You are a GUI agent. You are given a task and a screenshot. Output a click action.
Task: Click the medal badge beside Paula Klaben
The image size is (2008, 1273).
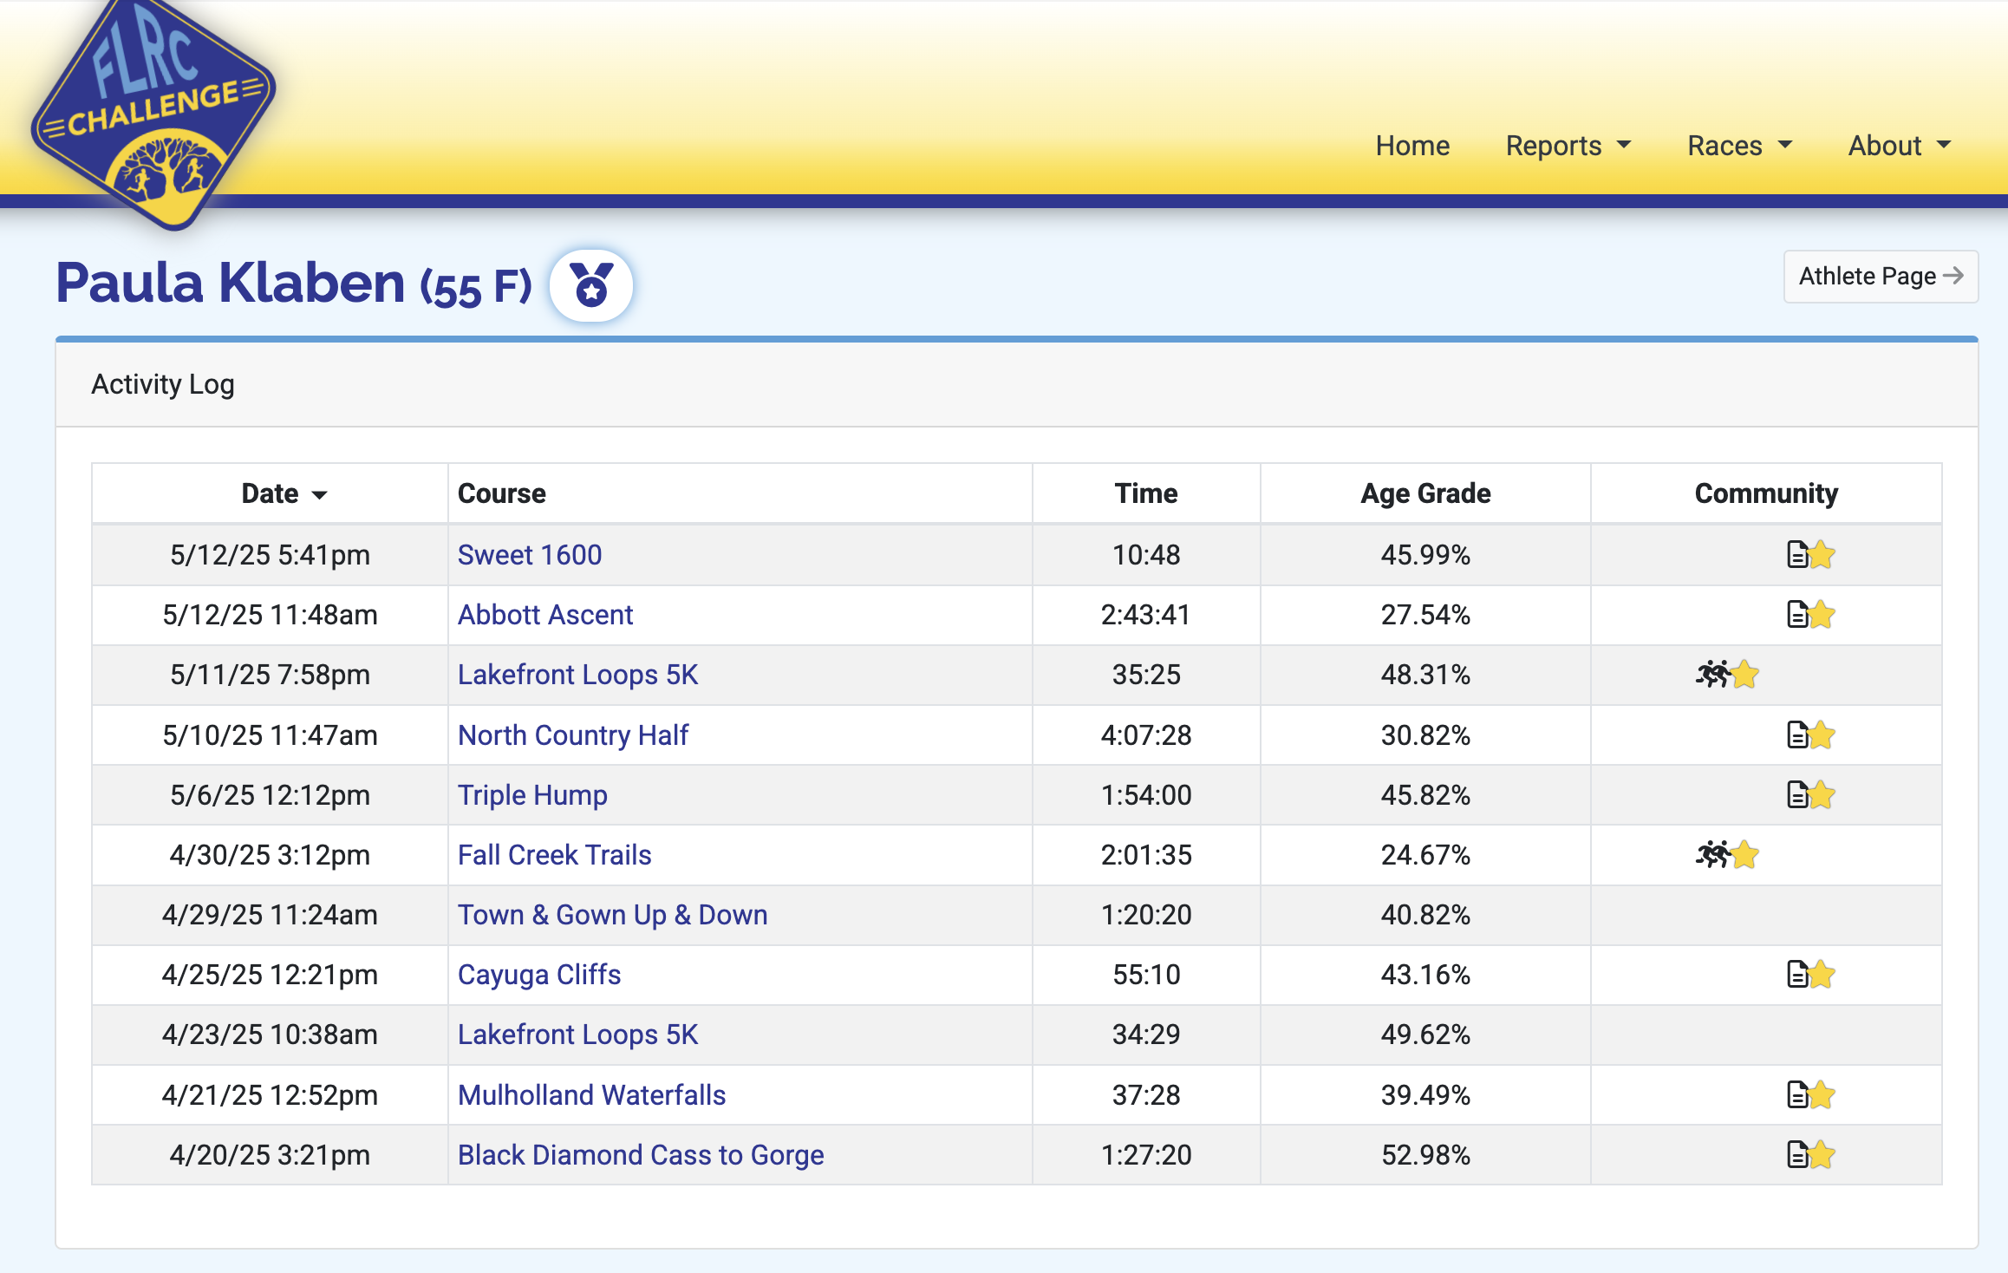(591, 285)
